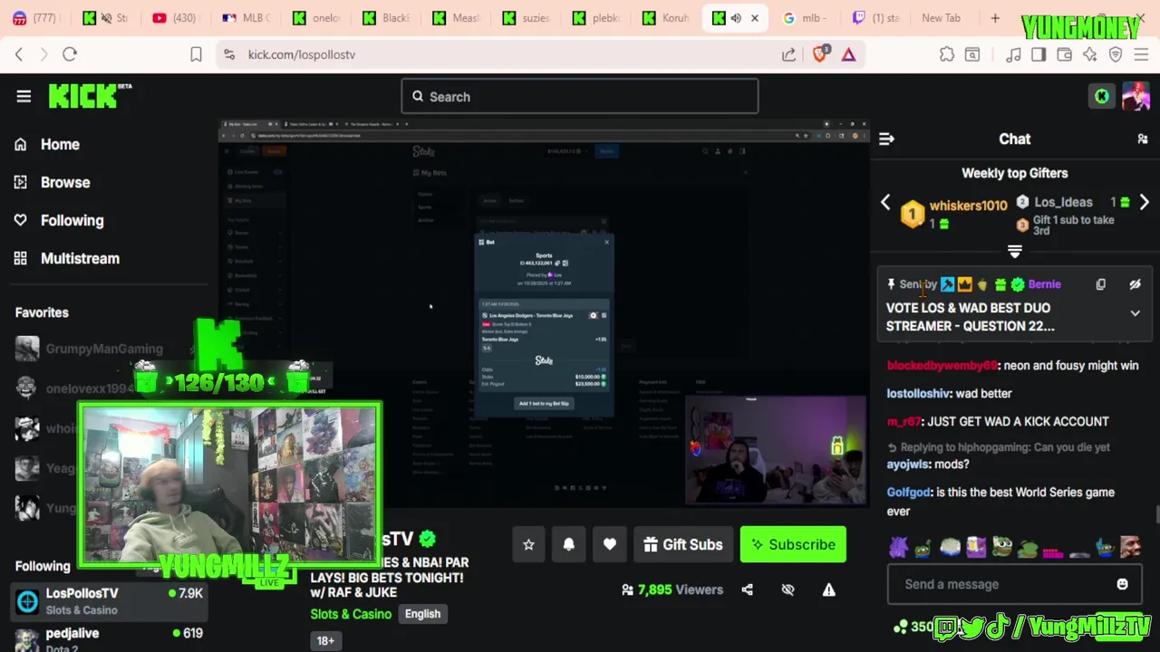Open the browser menu icon
The height and width of the screenshot is (652, 1160).
click(x=1142, y=54)
